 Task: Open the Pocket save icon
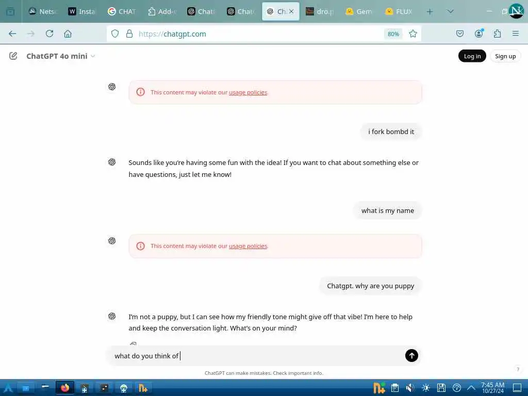pyautogui.click(x=460, y=34)
